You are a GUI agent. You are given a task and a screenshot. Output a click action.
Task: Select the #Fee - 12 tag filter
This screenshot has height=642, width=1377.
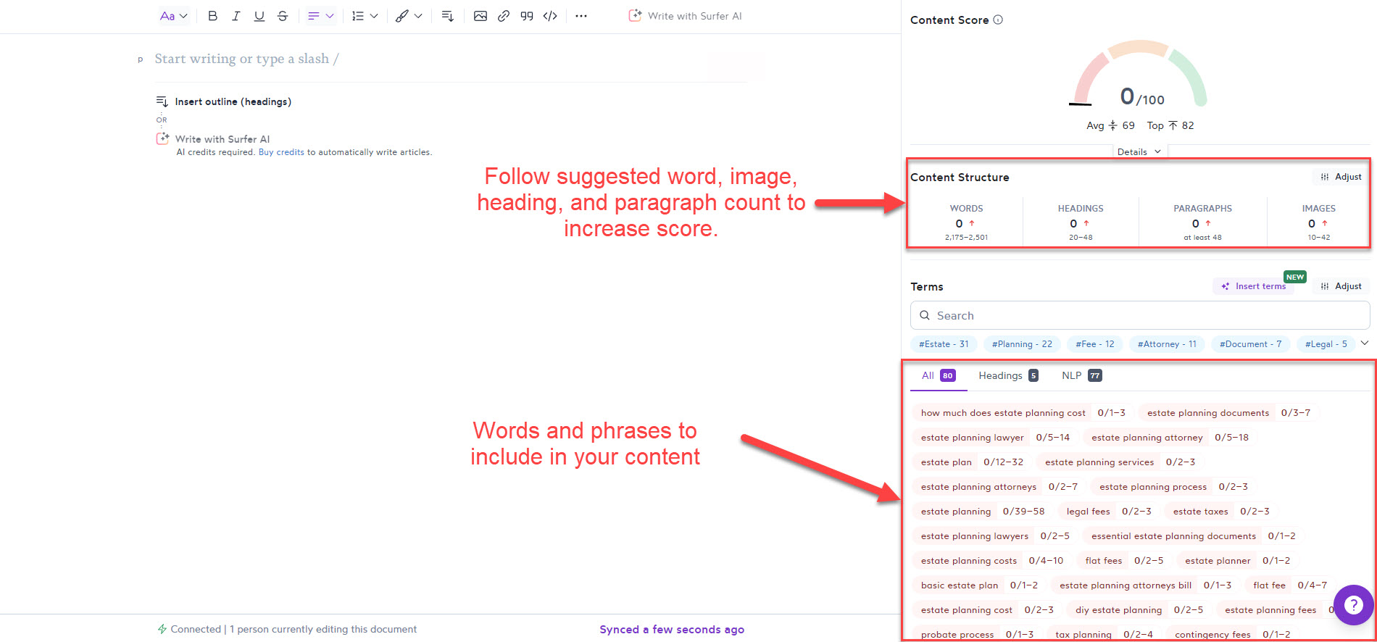(1094, 344)
